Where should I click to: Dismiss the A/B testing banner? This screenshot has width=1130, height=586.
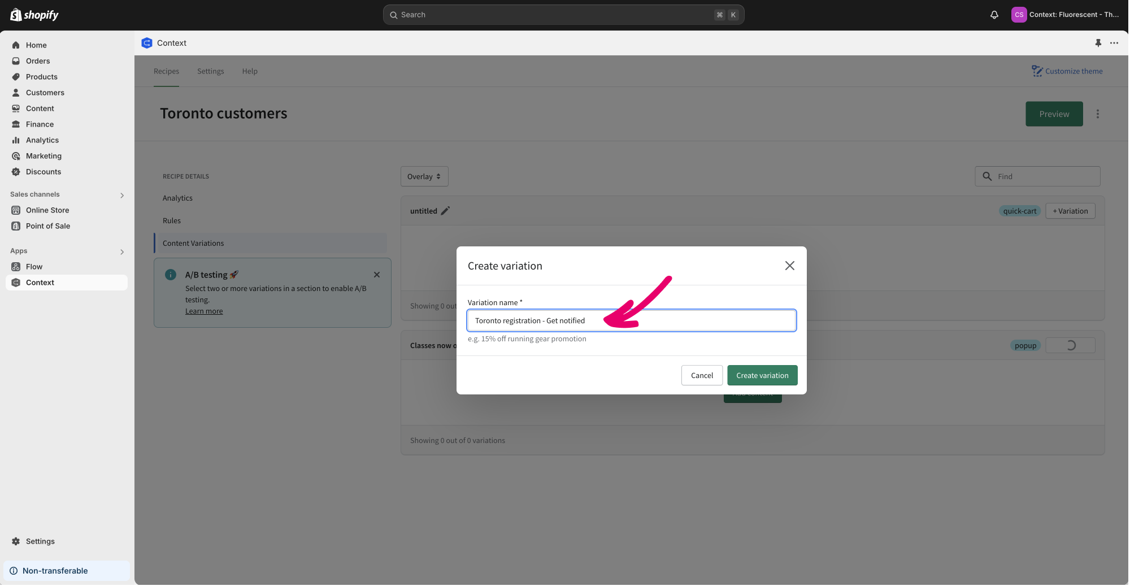(377, 275)
